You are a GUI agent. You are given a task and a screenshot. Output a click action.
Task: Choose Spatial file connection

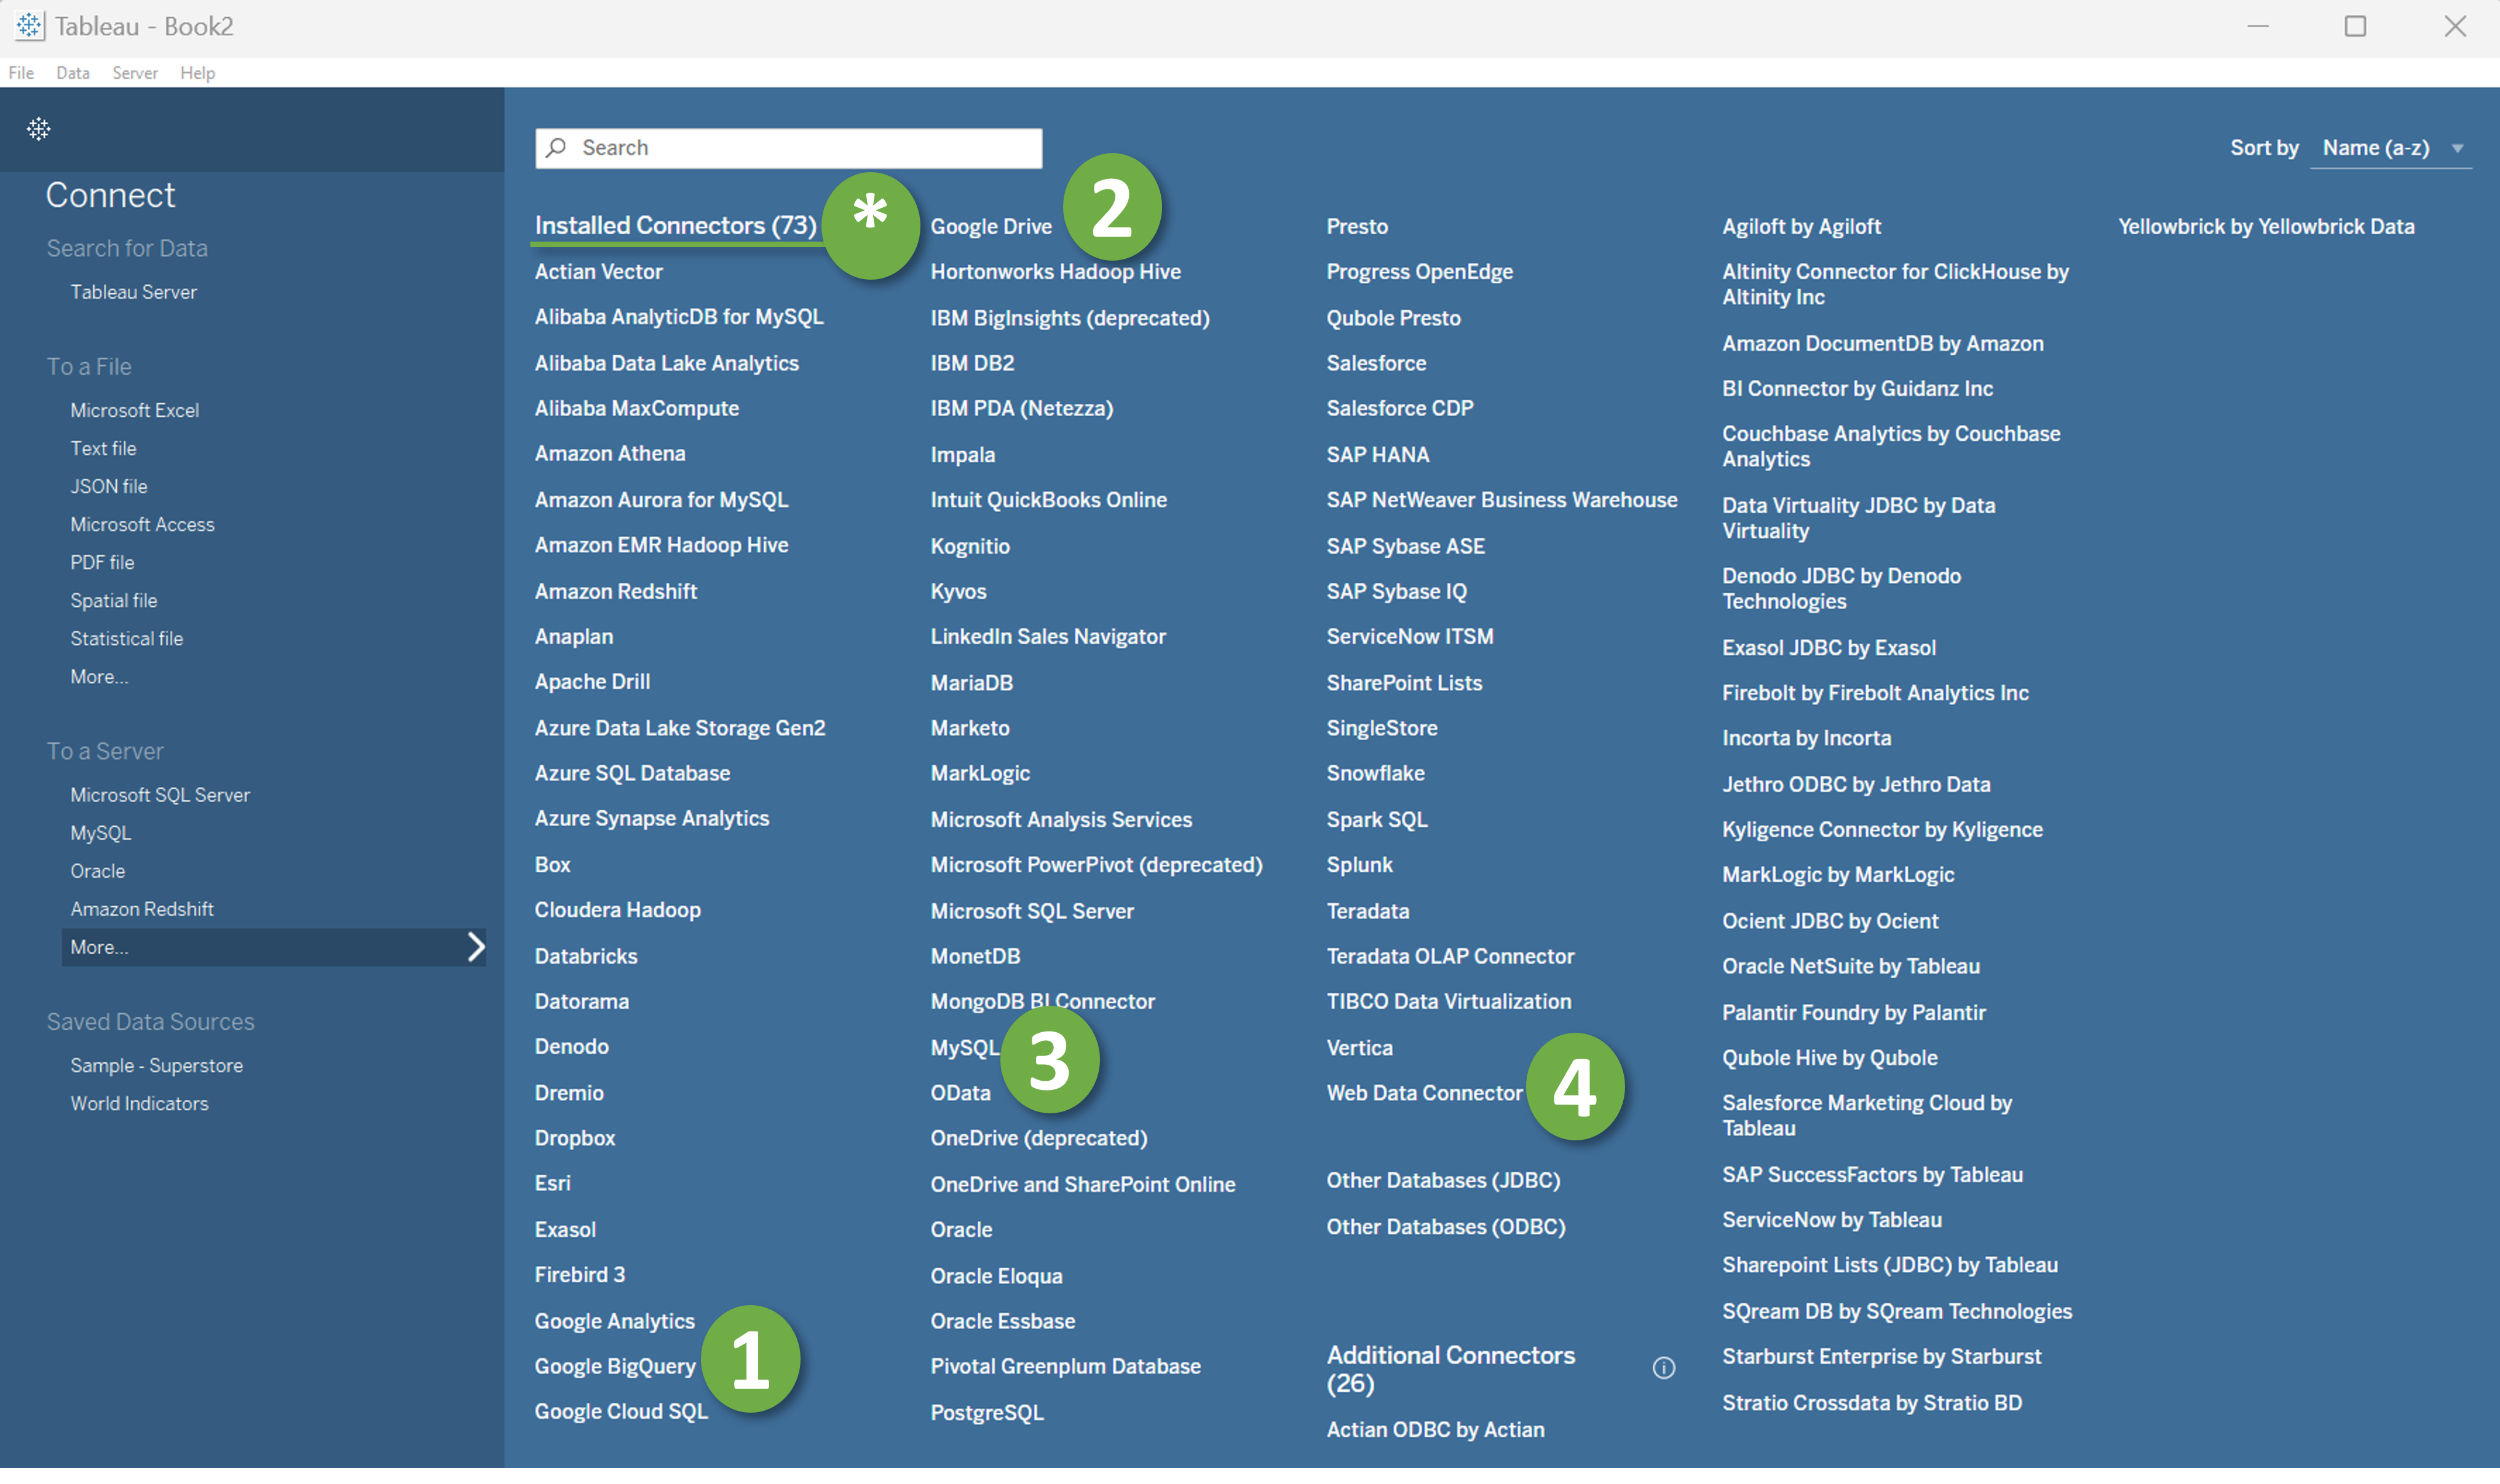pos(113,600)
